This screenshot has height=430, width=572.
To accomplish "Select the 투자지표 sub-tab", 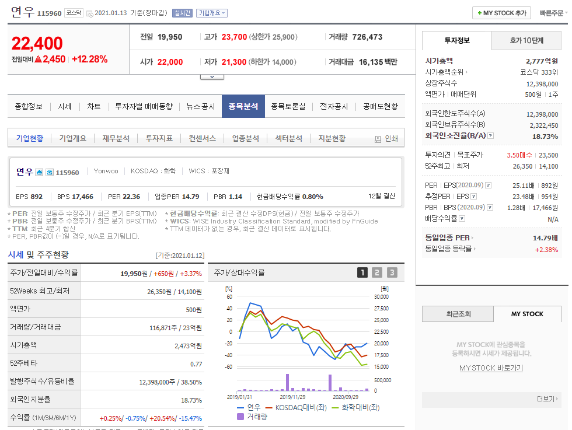I will point(159,139).
